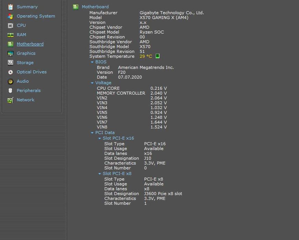Screen dimensions: 299x240
Task: Click the Graphics monitor icon
Action: point(11,53)
